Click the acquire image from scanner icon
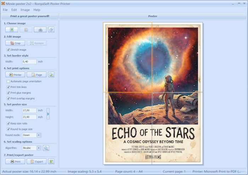Screen dimensions: 248x175 [x=40, y=29]
